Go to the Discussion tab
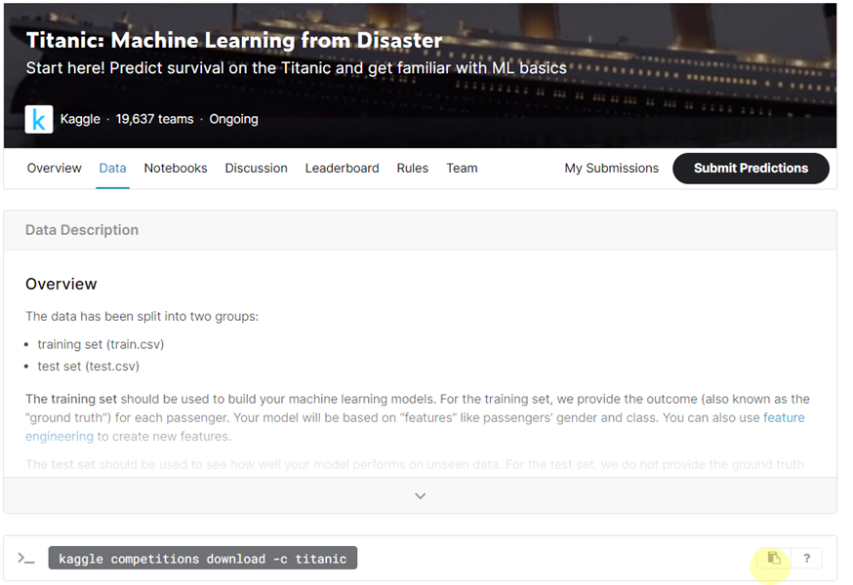853x585 pixels. pos(256,169)
